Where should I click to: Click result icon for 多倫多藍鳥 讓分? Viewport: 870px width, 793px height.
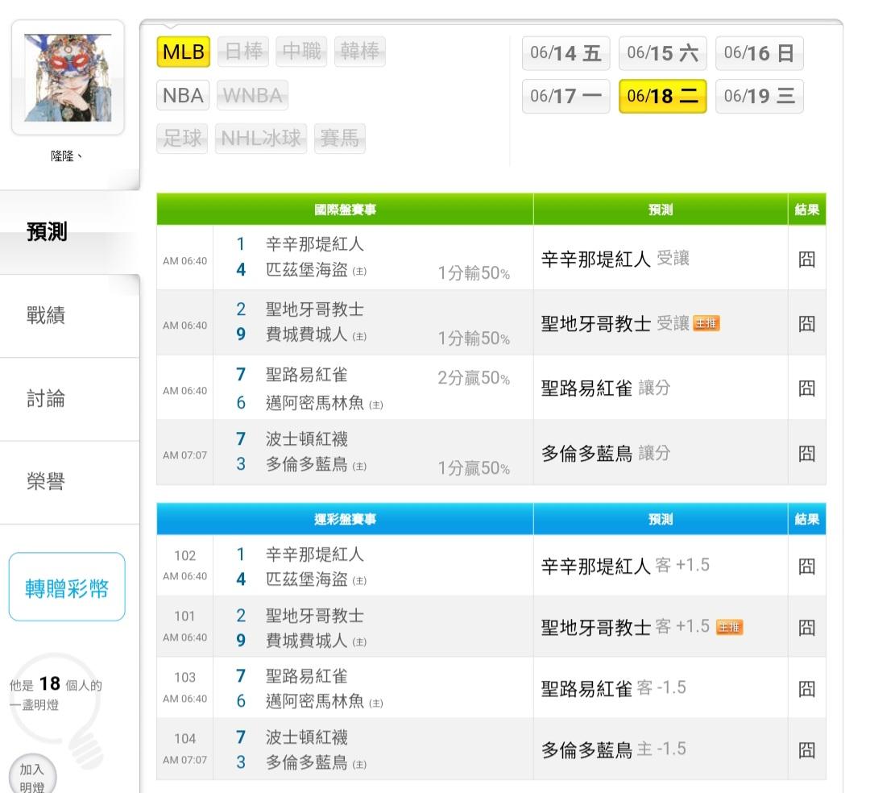point(806,454)
